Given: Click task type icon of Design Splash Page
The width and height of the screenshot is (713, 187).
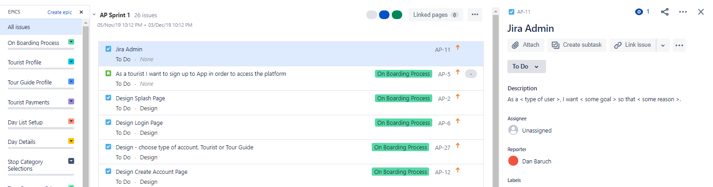Looking at the screenshot, I should (x=108, y=98).
